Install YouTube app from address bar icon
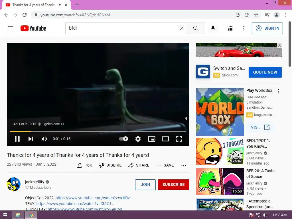This screenshot has height=219, width=292. point(238,15)
